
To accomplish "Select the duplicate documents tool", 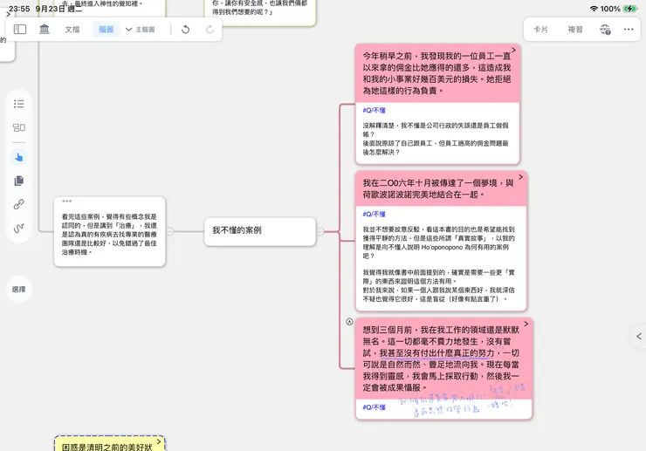I will [x=19, y=181].
